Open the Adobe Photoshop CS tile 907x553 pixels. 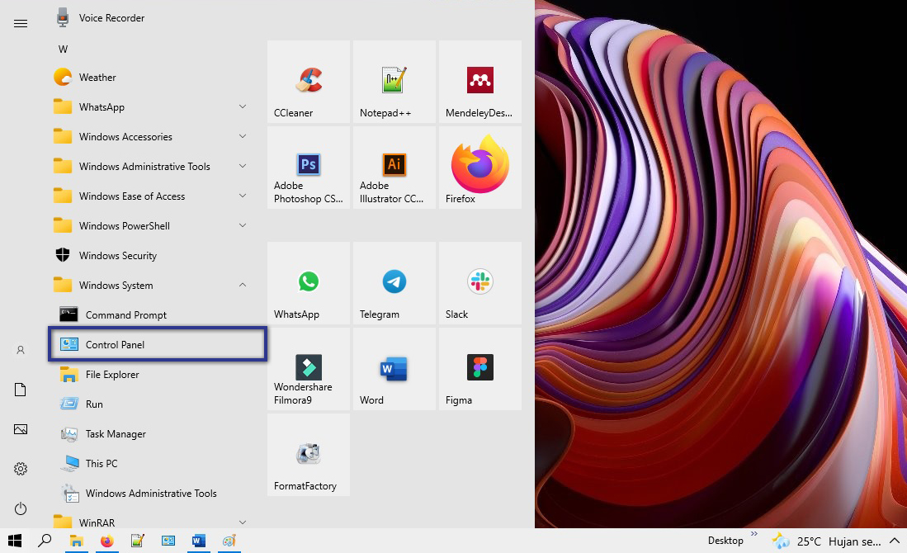point(308,167)
